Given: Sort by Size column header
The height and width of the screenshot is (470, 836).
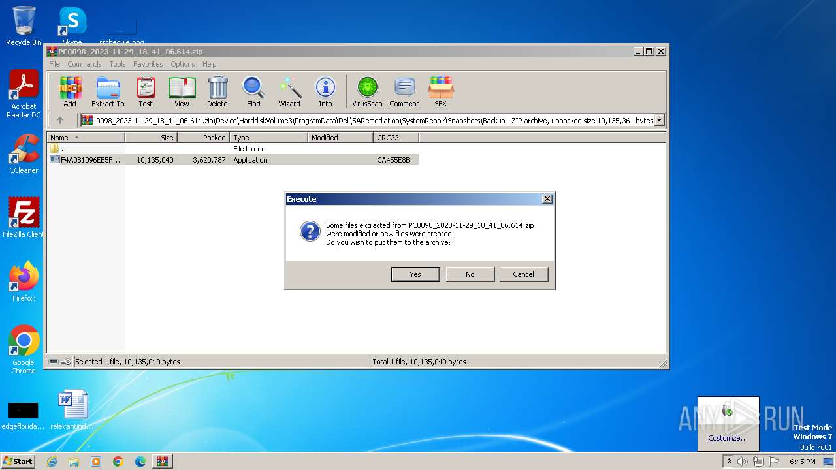Looking at the screenshot, I should (151, 138).
